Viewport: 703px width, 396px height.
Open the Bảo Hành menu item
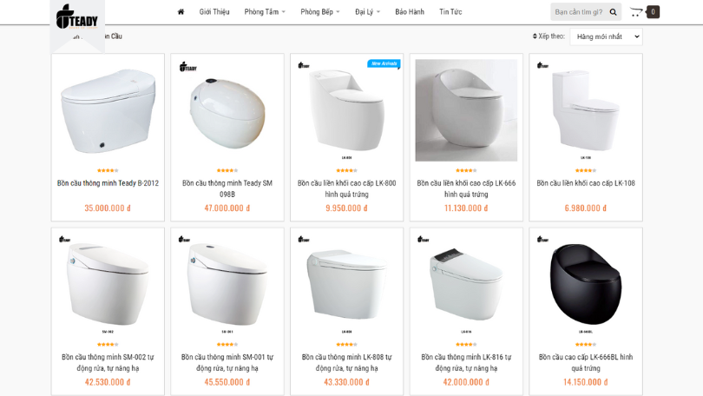pyautogui.click(x=410, y=12)
